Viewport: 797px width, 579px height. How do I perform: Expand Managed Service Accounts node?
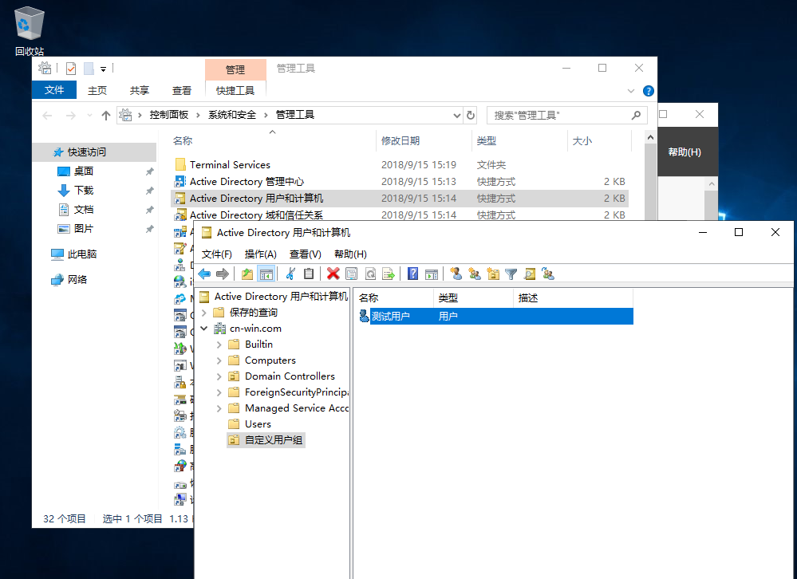point(219,408)
